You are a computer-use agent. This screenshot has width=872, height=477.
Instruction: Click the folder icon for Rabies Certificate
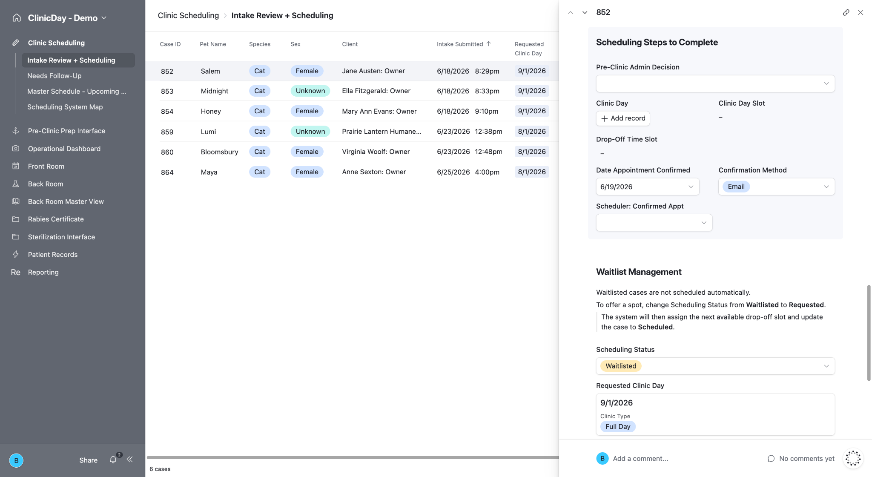(16, 219)
